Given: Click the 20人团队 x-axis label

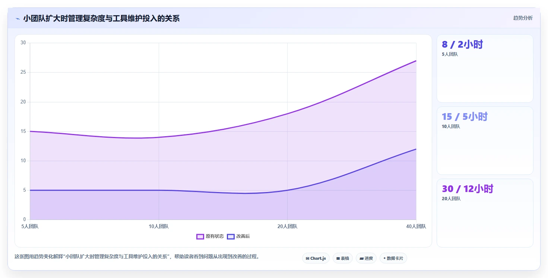Looking at the screenshot, I should 287,226.
